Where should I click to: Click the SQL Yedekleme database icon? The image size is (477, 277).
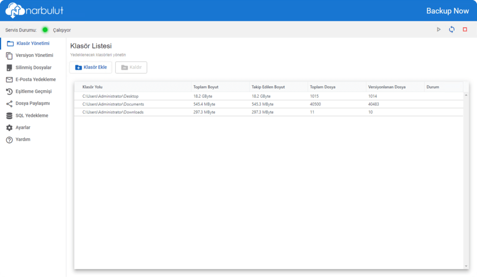[9, 116]
